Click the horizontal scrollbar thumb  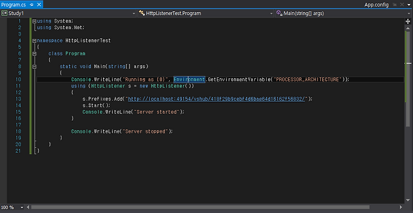pyautogui.click(x=200, y=207)
